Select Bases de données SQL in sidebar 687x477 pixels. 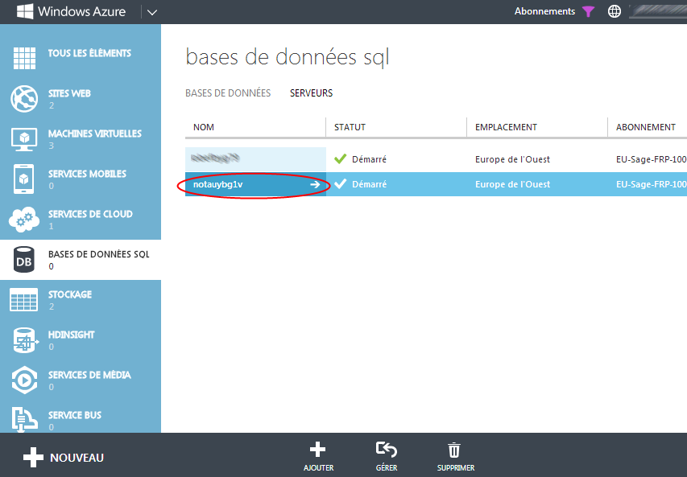(x=81, y=260)
